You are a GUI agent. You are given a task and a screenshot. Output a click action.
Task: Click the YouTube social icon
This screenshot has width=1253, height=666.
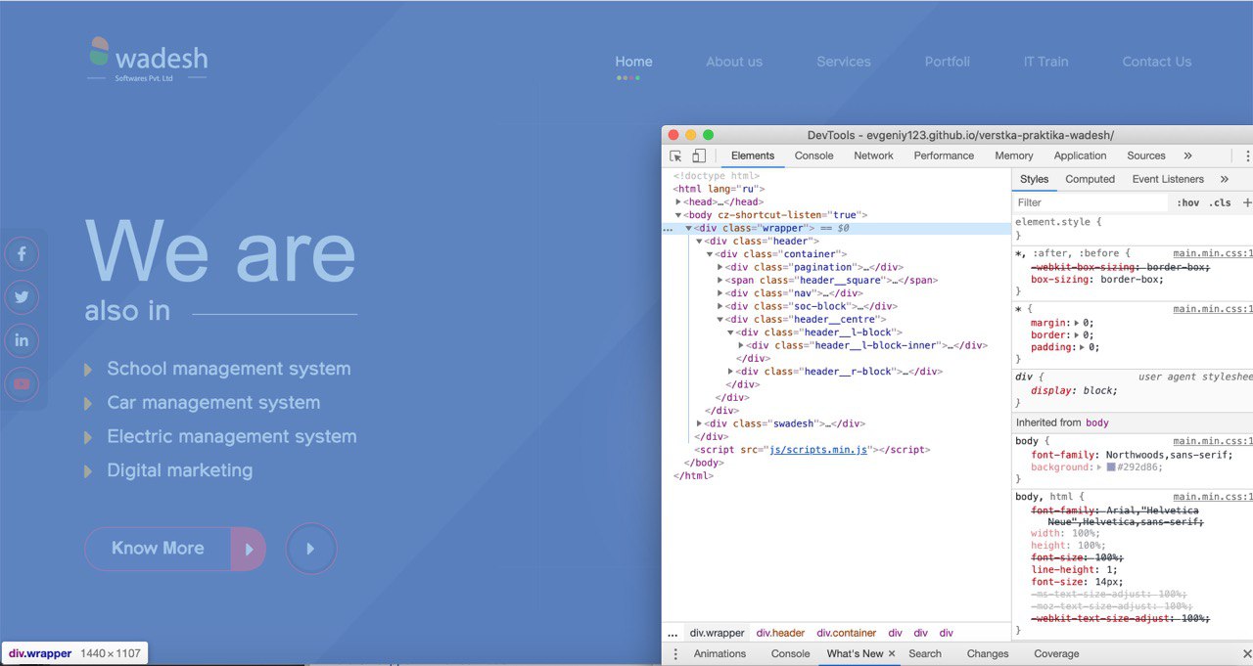pyautogui.click(x=22, y=383)
